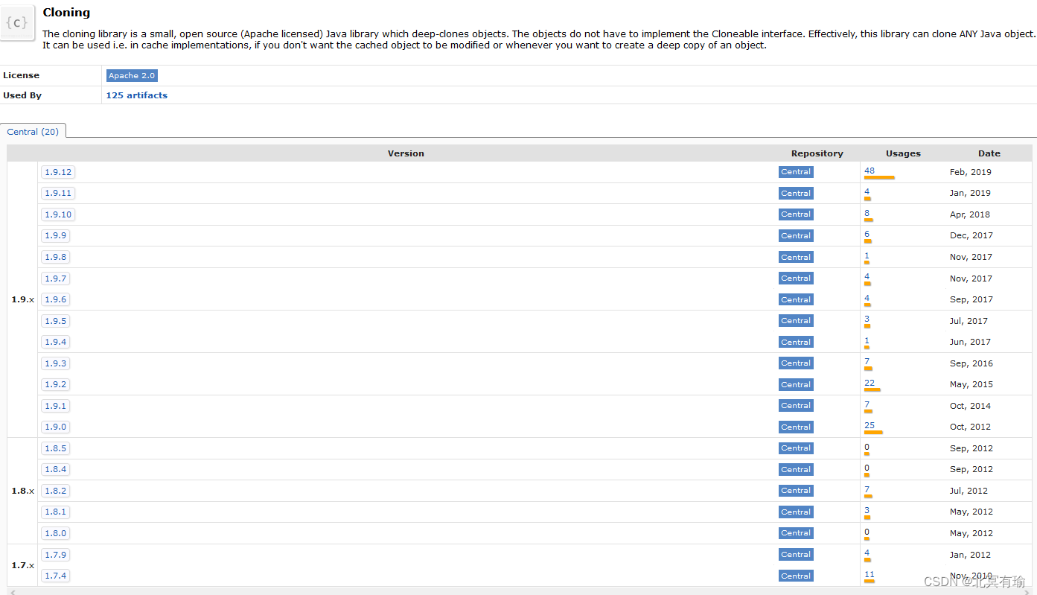Click Central badge in the 1.9.0 row

796,427
